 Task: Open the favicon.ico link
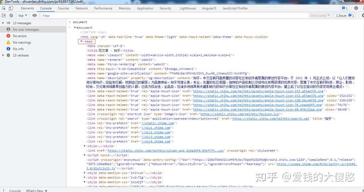tap(240, 114)
